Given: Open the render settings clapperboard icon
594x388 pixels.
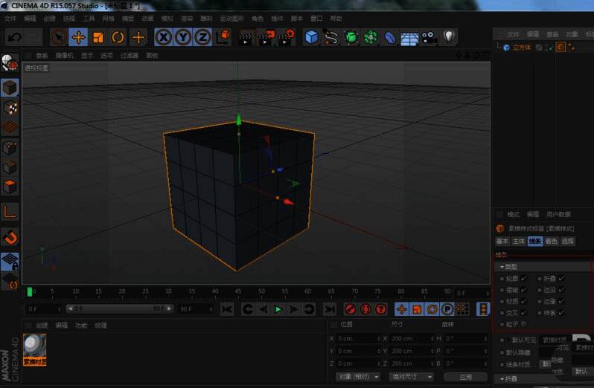Looking at the screenshot, I should click(x=287, y=36).
